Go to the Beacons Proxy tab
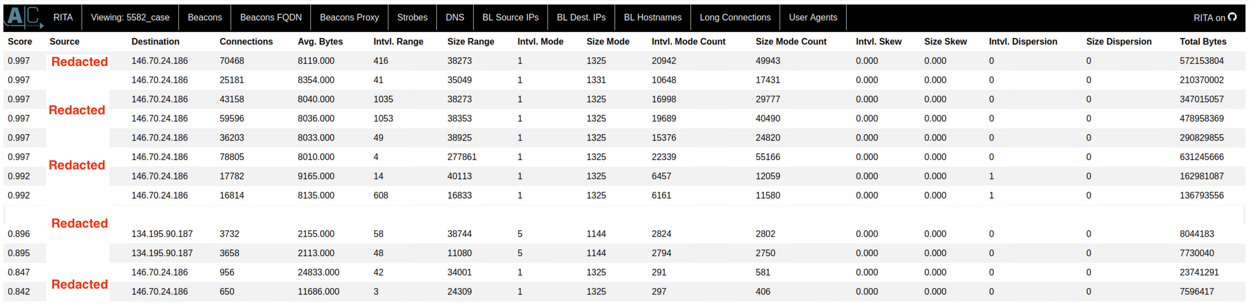Screen dimensions: 1250x304 [349, 18]
